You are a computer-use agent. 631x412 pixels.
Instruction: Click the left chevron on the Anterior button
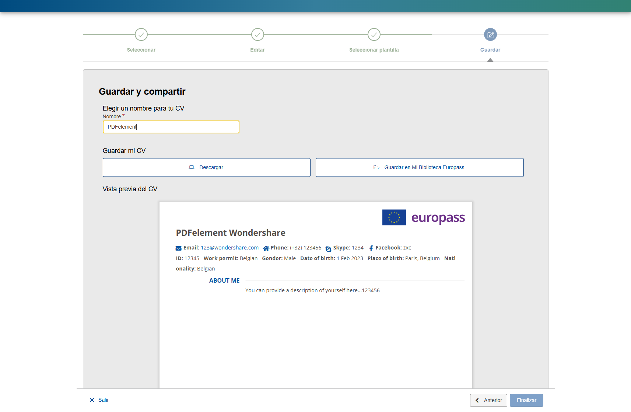477,401
